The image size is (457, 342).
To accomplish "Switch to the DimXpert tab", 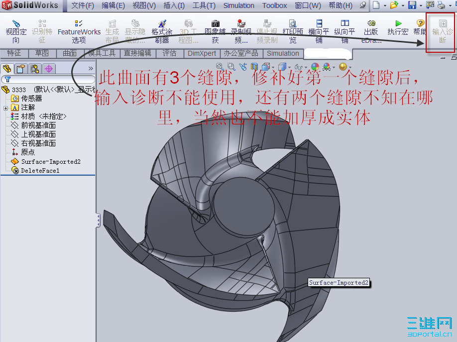I will 202,53.
